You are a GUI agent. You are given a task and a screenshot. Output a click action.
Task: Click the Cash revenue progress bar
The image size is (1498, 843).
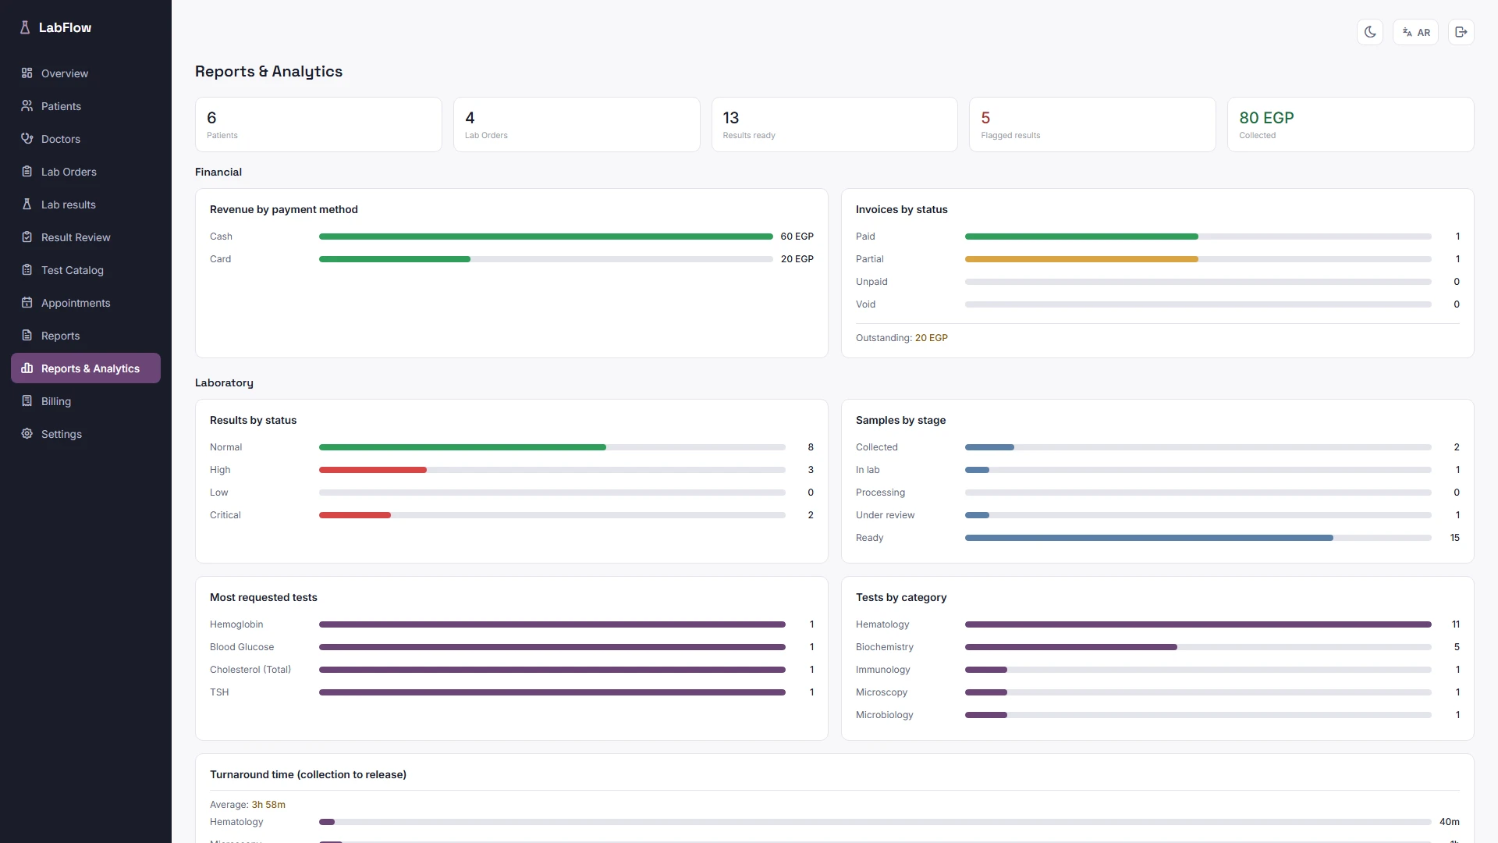[x=546, y=236]
